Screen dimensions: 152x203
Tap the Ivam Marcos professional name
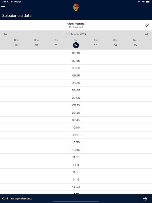click(76, 24)
